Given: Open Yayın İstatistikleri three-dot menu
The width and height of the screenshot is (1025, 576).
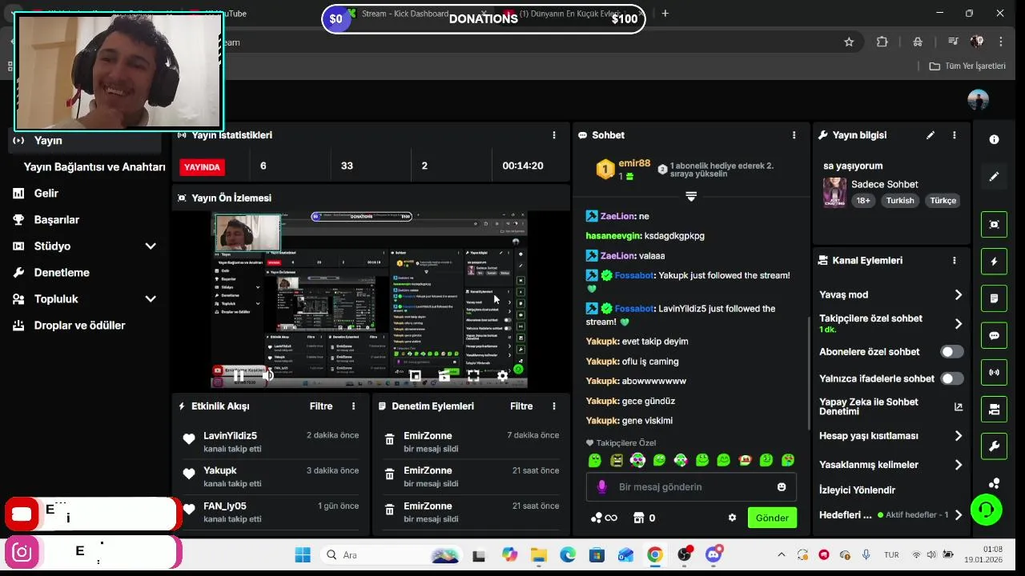Looking at the screenshot, I should coord(553,135).
